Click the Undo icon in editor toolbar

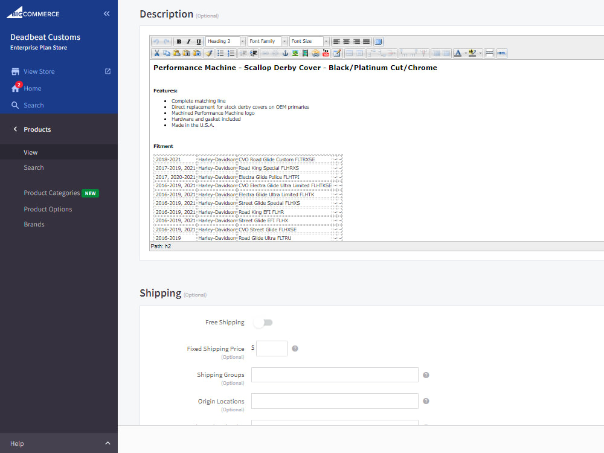[156, 41]
